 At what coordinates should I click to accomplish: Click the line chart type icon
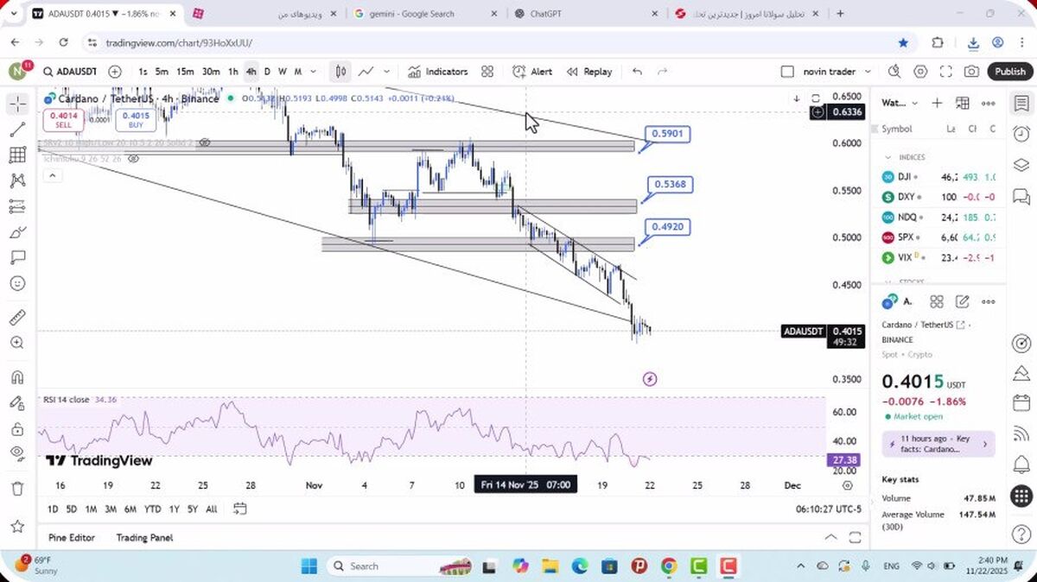(366, 72)
